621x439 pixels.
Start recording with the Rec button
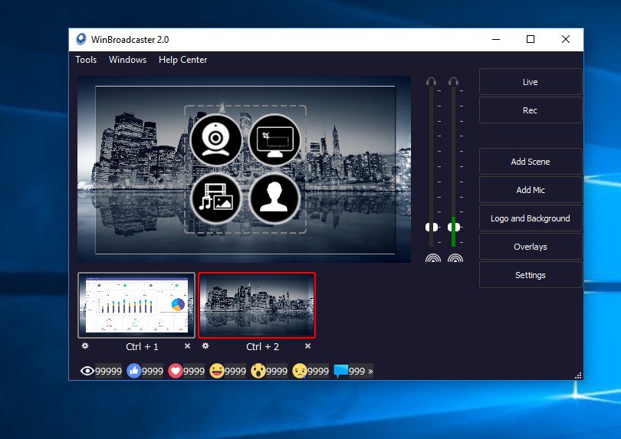[531, 110]
